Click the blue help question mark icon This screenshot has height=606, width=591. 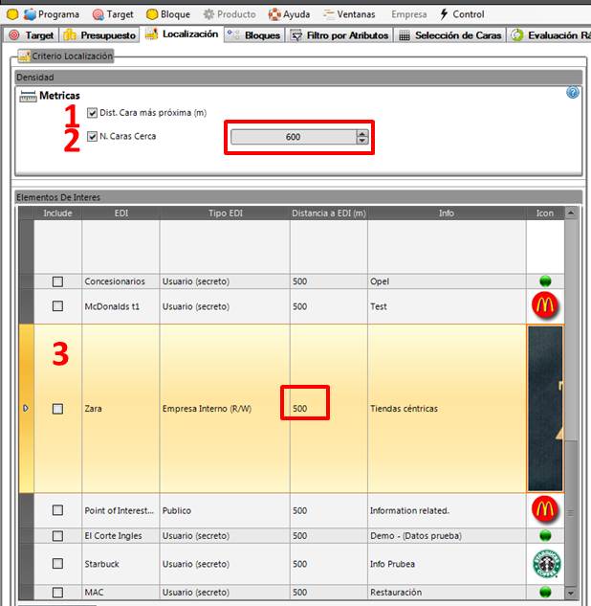tap(573, 93)
